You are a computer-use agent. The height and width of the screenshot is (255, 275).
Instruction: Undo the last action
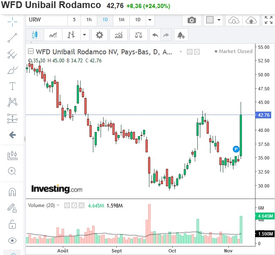[x=155, y=35]
